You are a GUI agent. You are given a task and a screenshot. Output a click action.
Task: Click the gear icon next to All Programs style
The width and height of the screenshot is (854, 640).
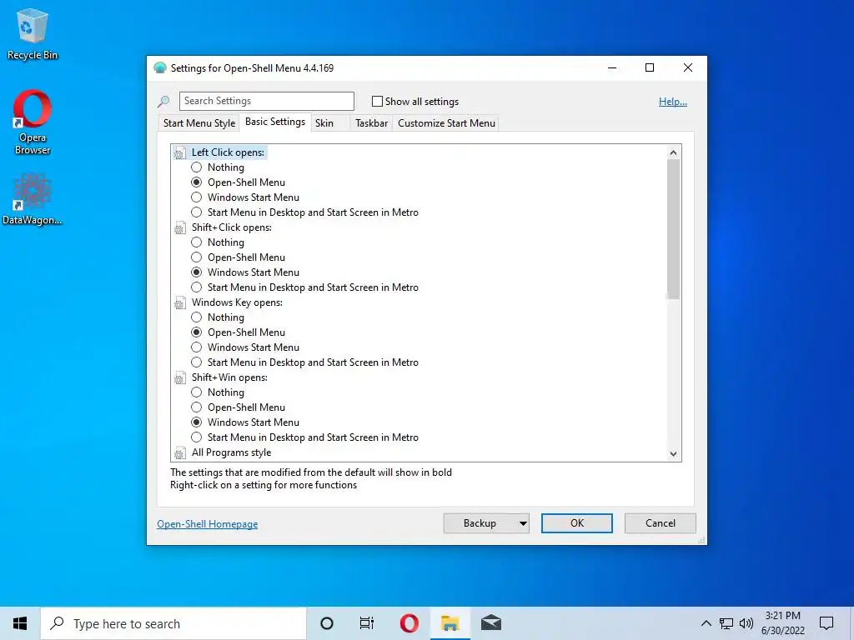pyautogui.click(x=179, y=452)
